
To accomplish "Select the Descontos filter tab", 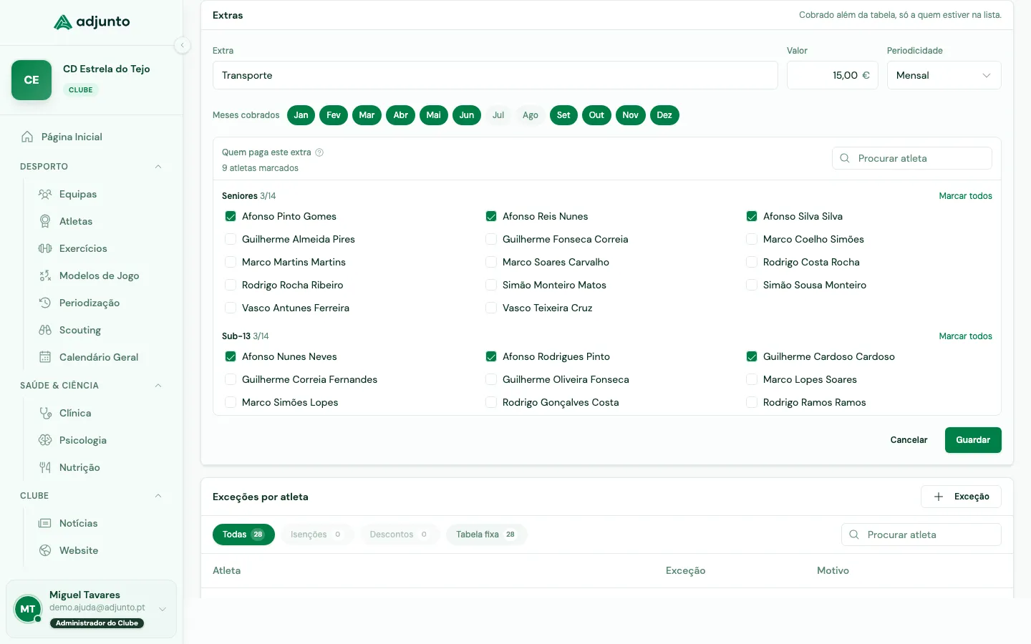I will click(399, 535).
